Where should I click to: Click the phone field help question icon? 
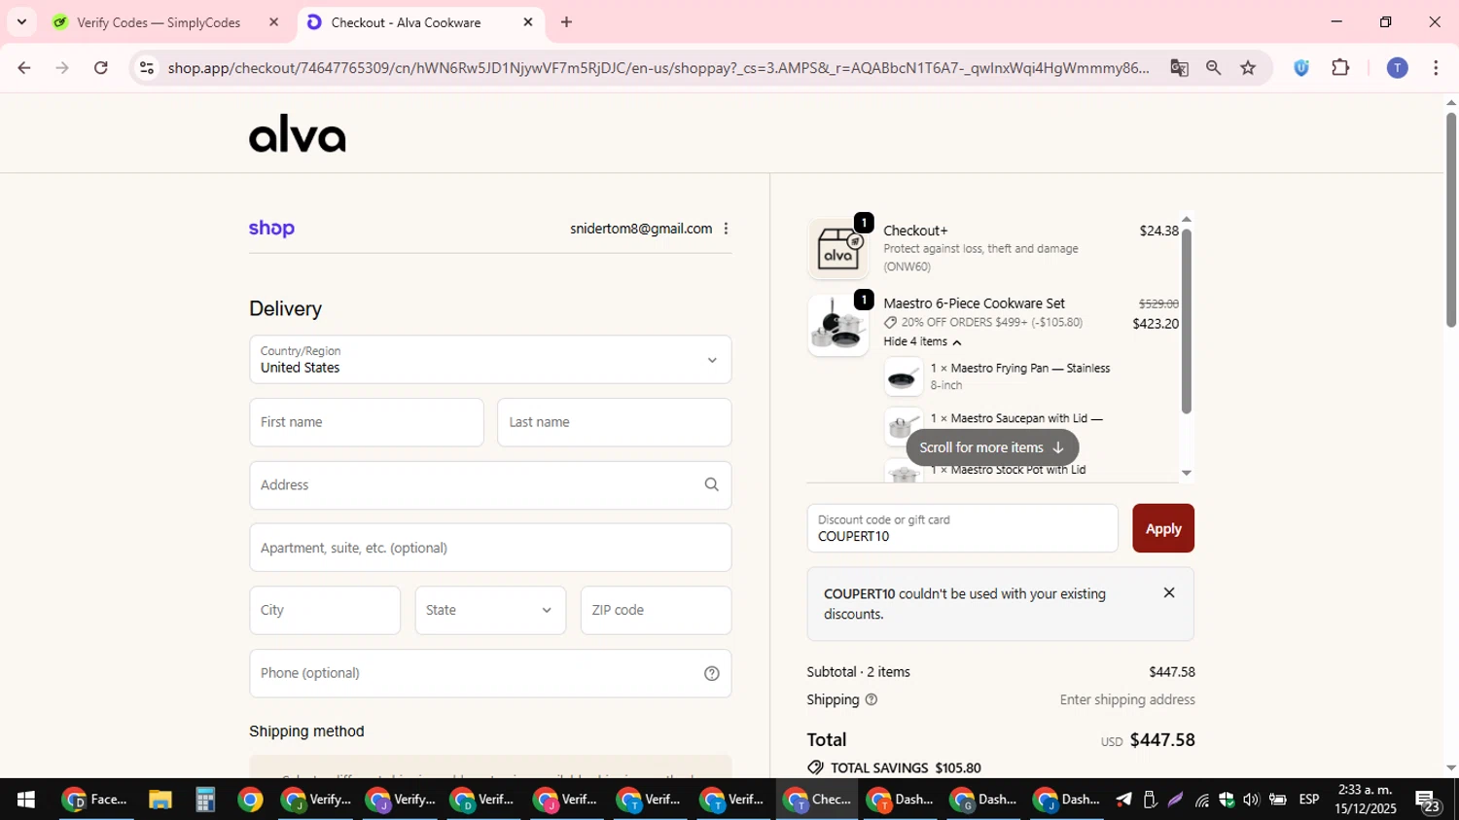(x=711, y=673)
